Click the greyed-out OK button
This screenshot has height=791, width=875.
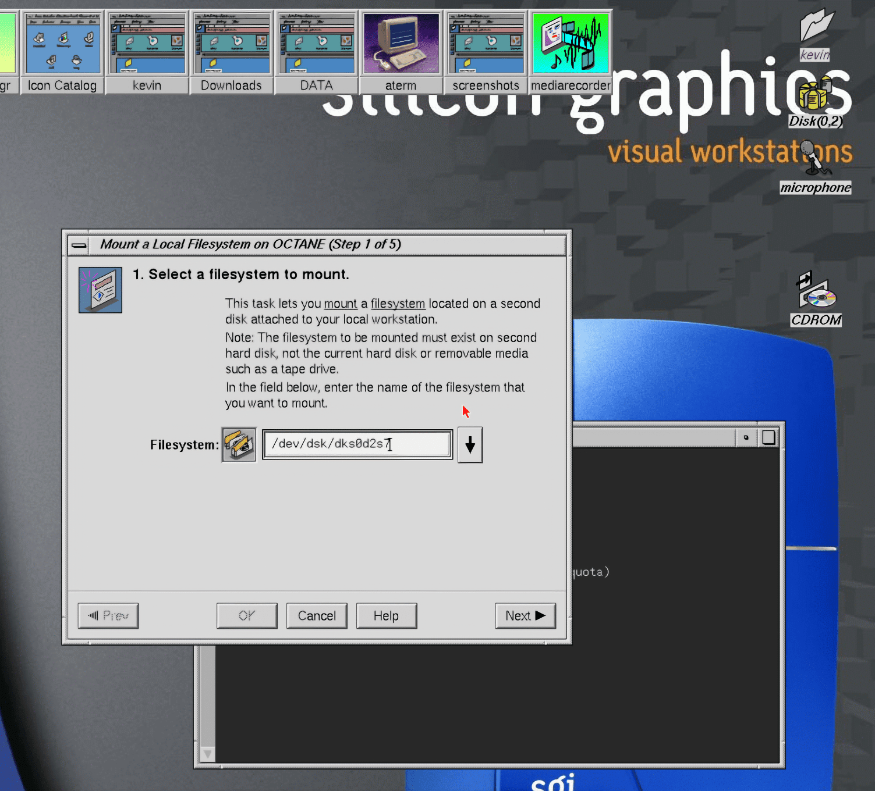pos(247,615)
